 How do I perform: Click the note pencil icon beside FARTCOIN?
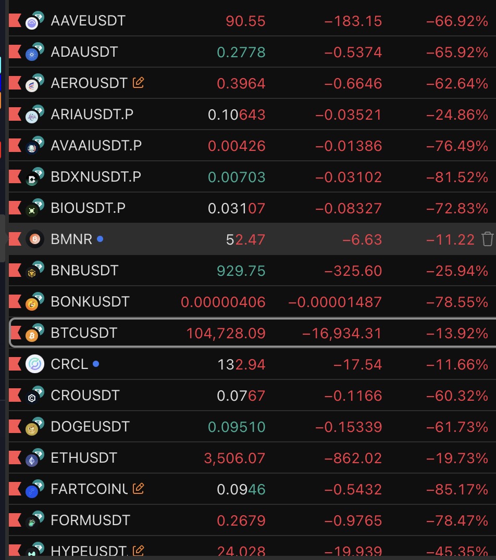click(138, 489)
